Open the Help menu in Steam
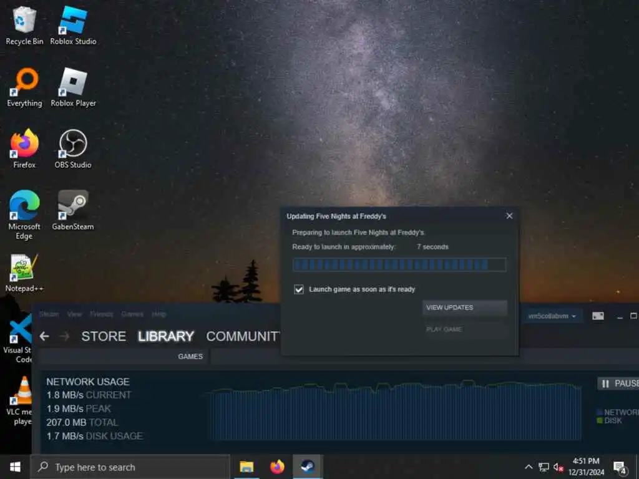 (x=159, y=314)
